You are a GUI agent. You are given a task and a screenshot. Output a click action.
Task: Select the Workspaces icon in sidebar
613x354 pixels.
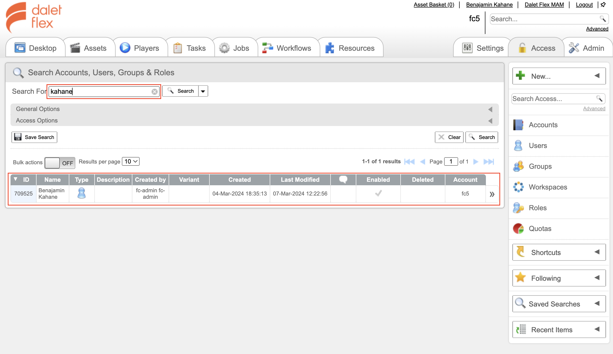point(518,187)
